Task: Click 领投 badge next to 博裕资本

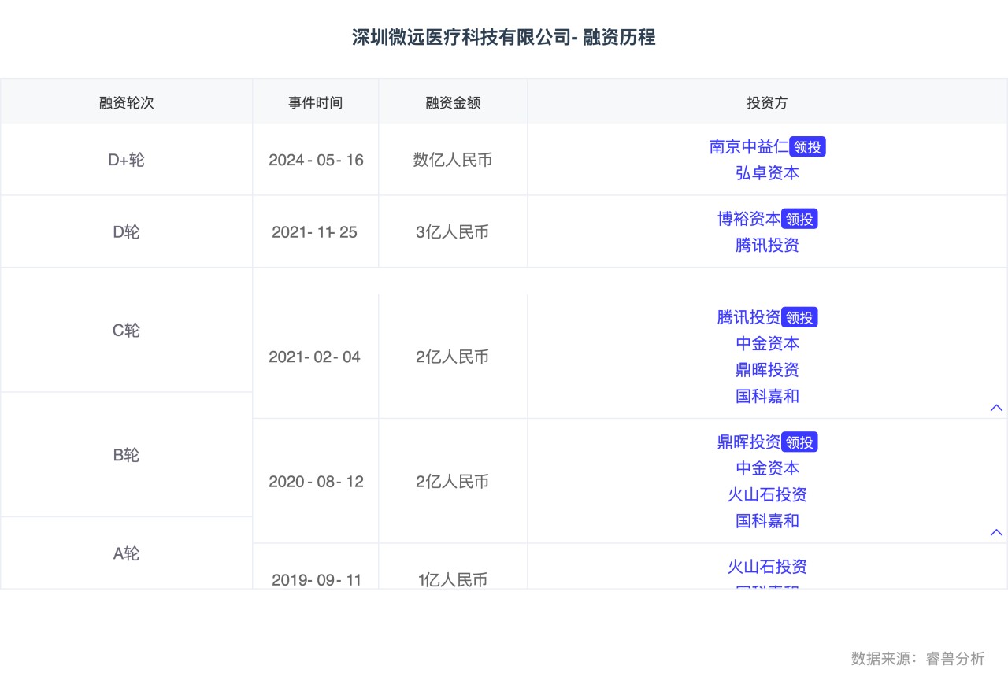Action: 799,219
